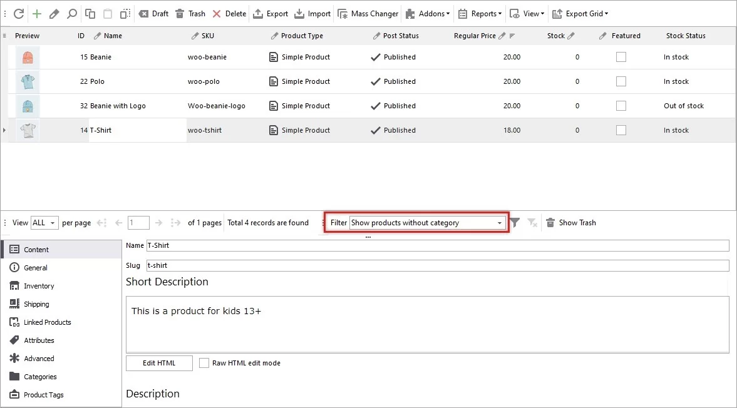Switch to the Inventory tab
This screenshot has width=737, height=408.
click(38, 286)
